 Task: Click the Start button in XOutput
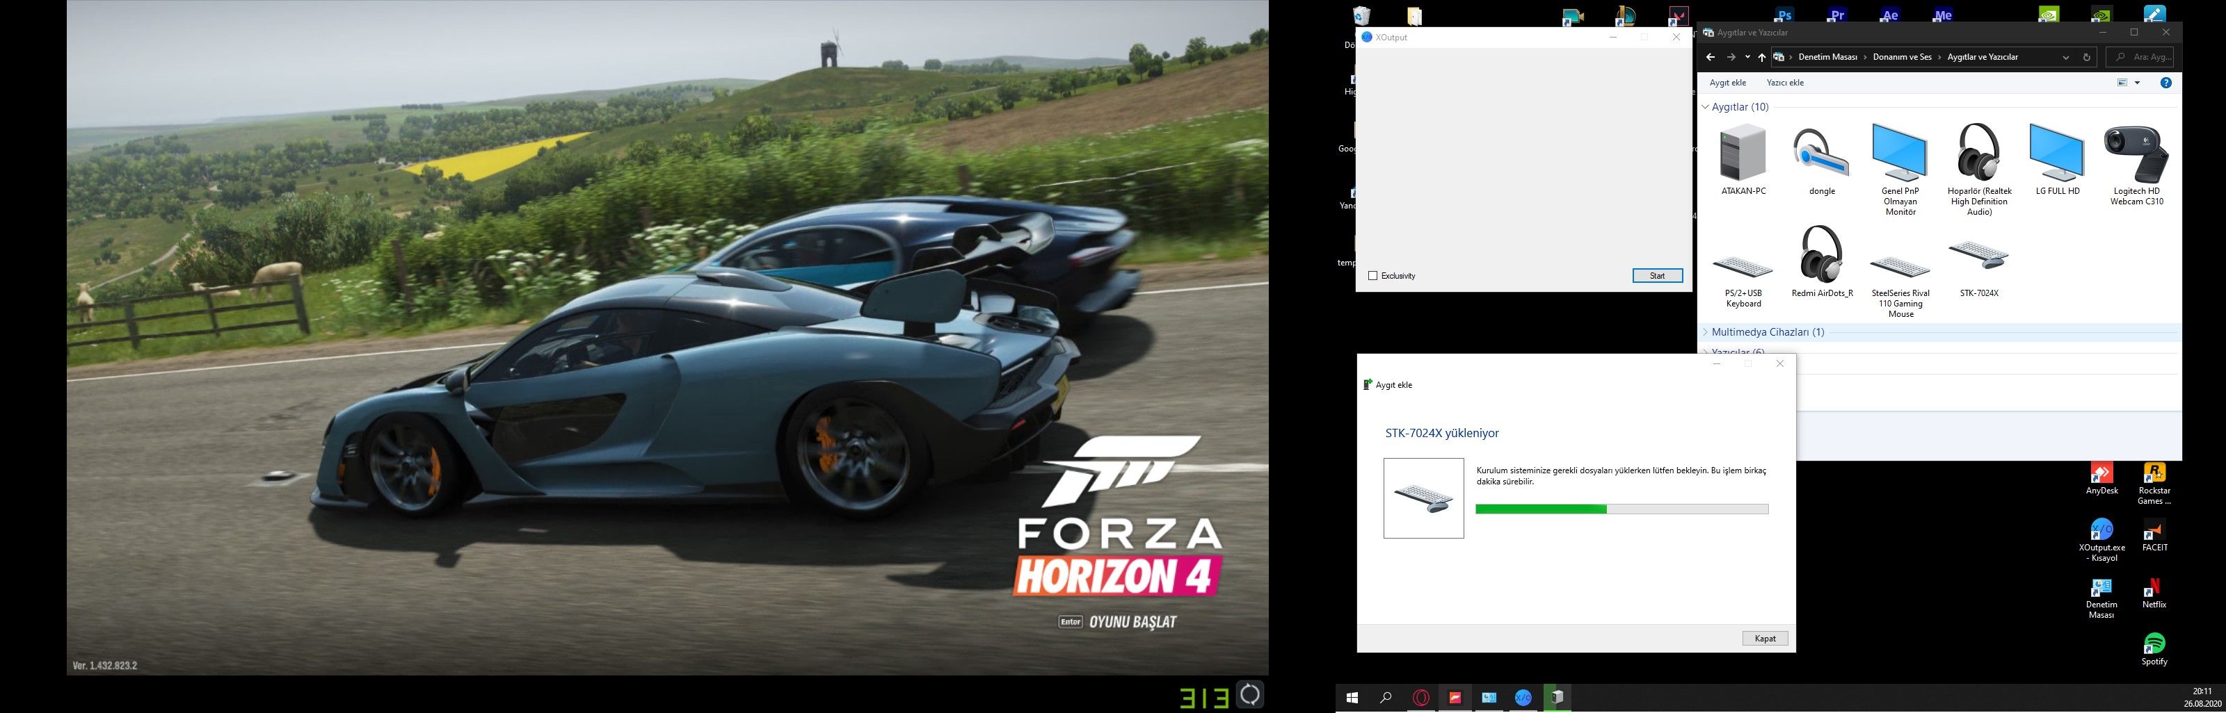(x=1658, y=275)
